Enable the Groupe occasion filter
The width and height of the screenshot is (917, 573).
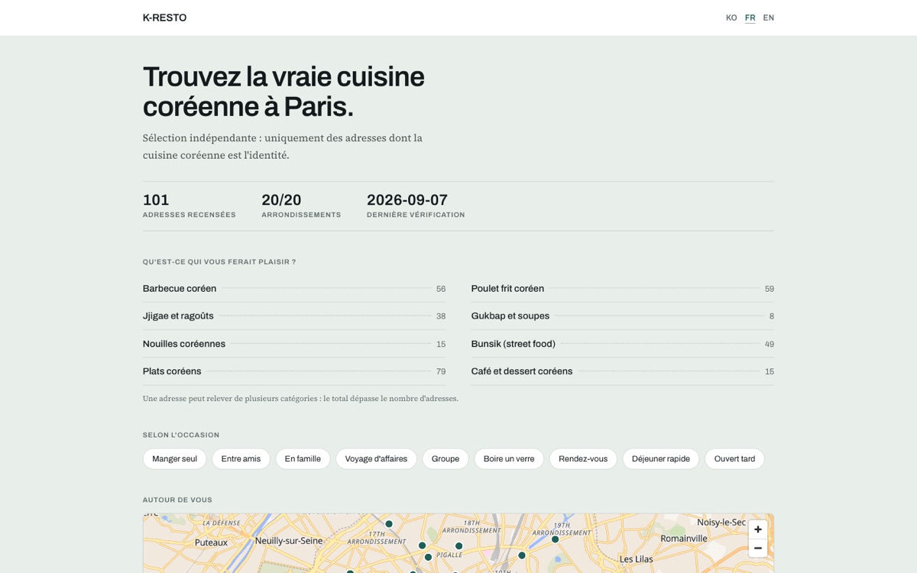tap(446, 459)
